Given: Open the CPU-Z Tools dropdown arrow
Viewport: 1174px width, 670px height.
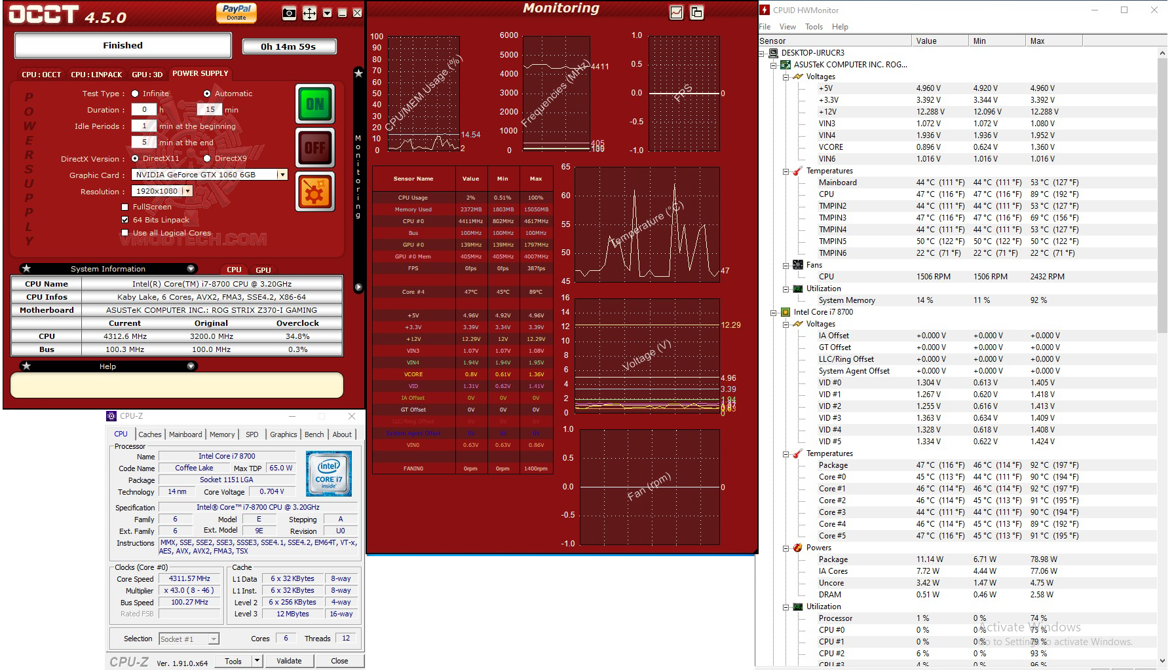Looking at the screenshot, I should (257, 661).
